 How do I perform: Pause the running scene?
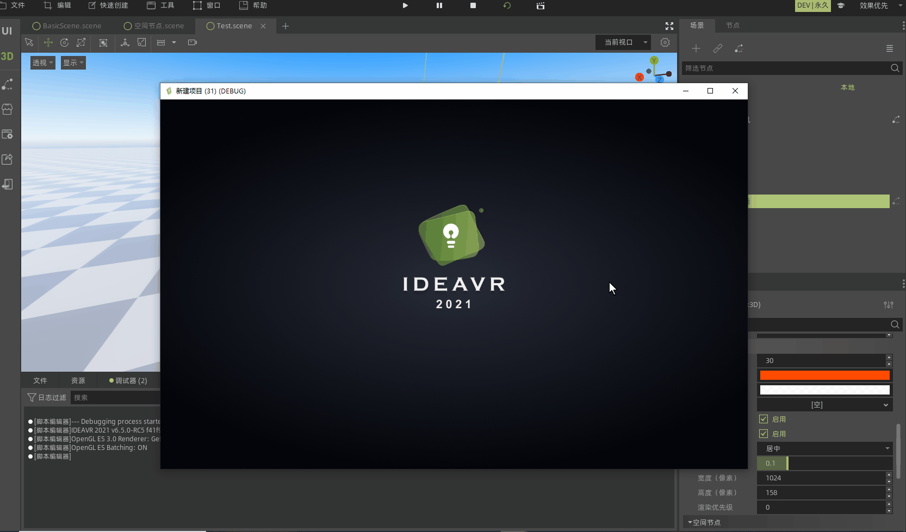[439, 5]
